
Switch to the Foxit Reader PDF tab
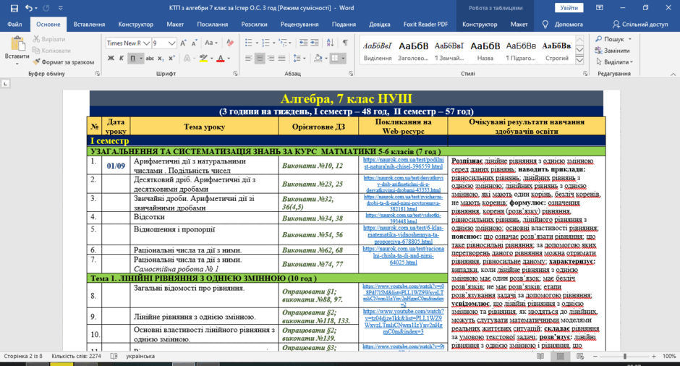pyautogui.click(x=425, y=25)
